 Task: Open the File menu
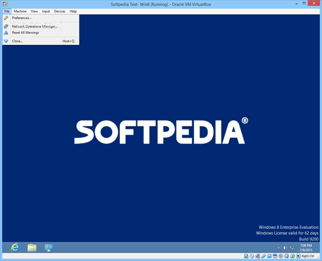[7, 11]
